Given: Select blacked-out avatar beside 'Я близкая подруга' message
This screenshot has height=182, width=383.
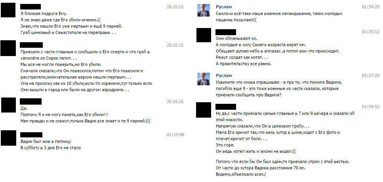Looking at the screenshot, I should [x=8, y=10].
